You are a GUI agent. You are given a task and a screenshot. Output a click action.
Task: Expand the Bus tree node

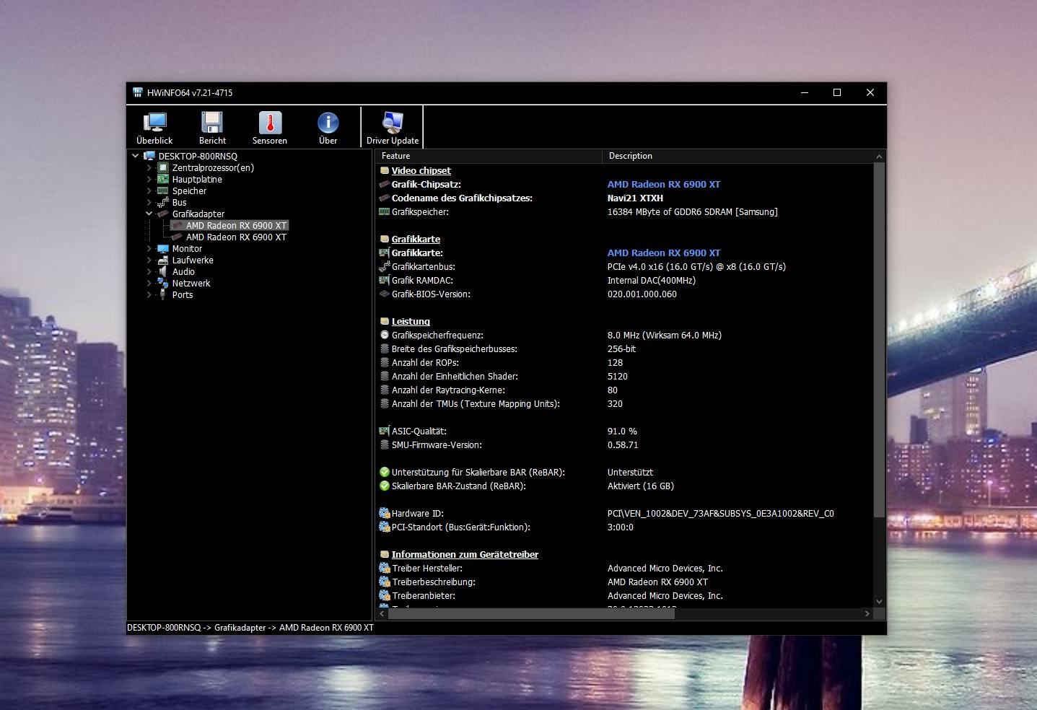149,202
